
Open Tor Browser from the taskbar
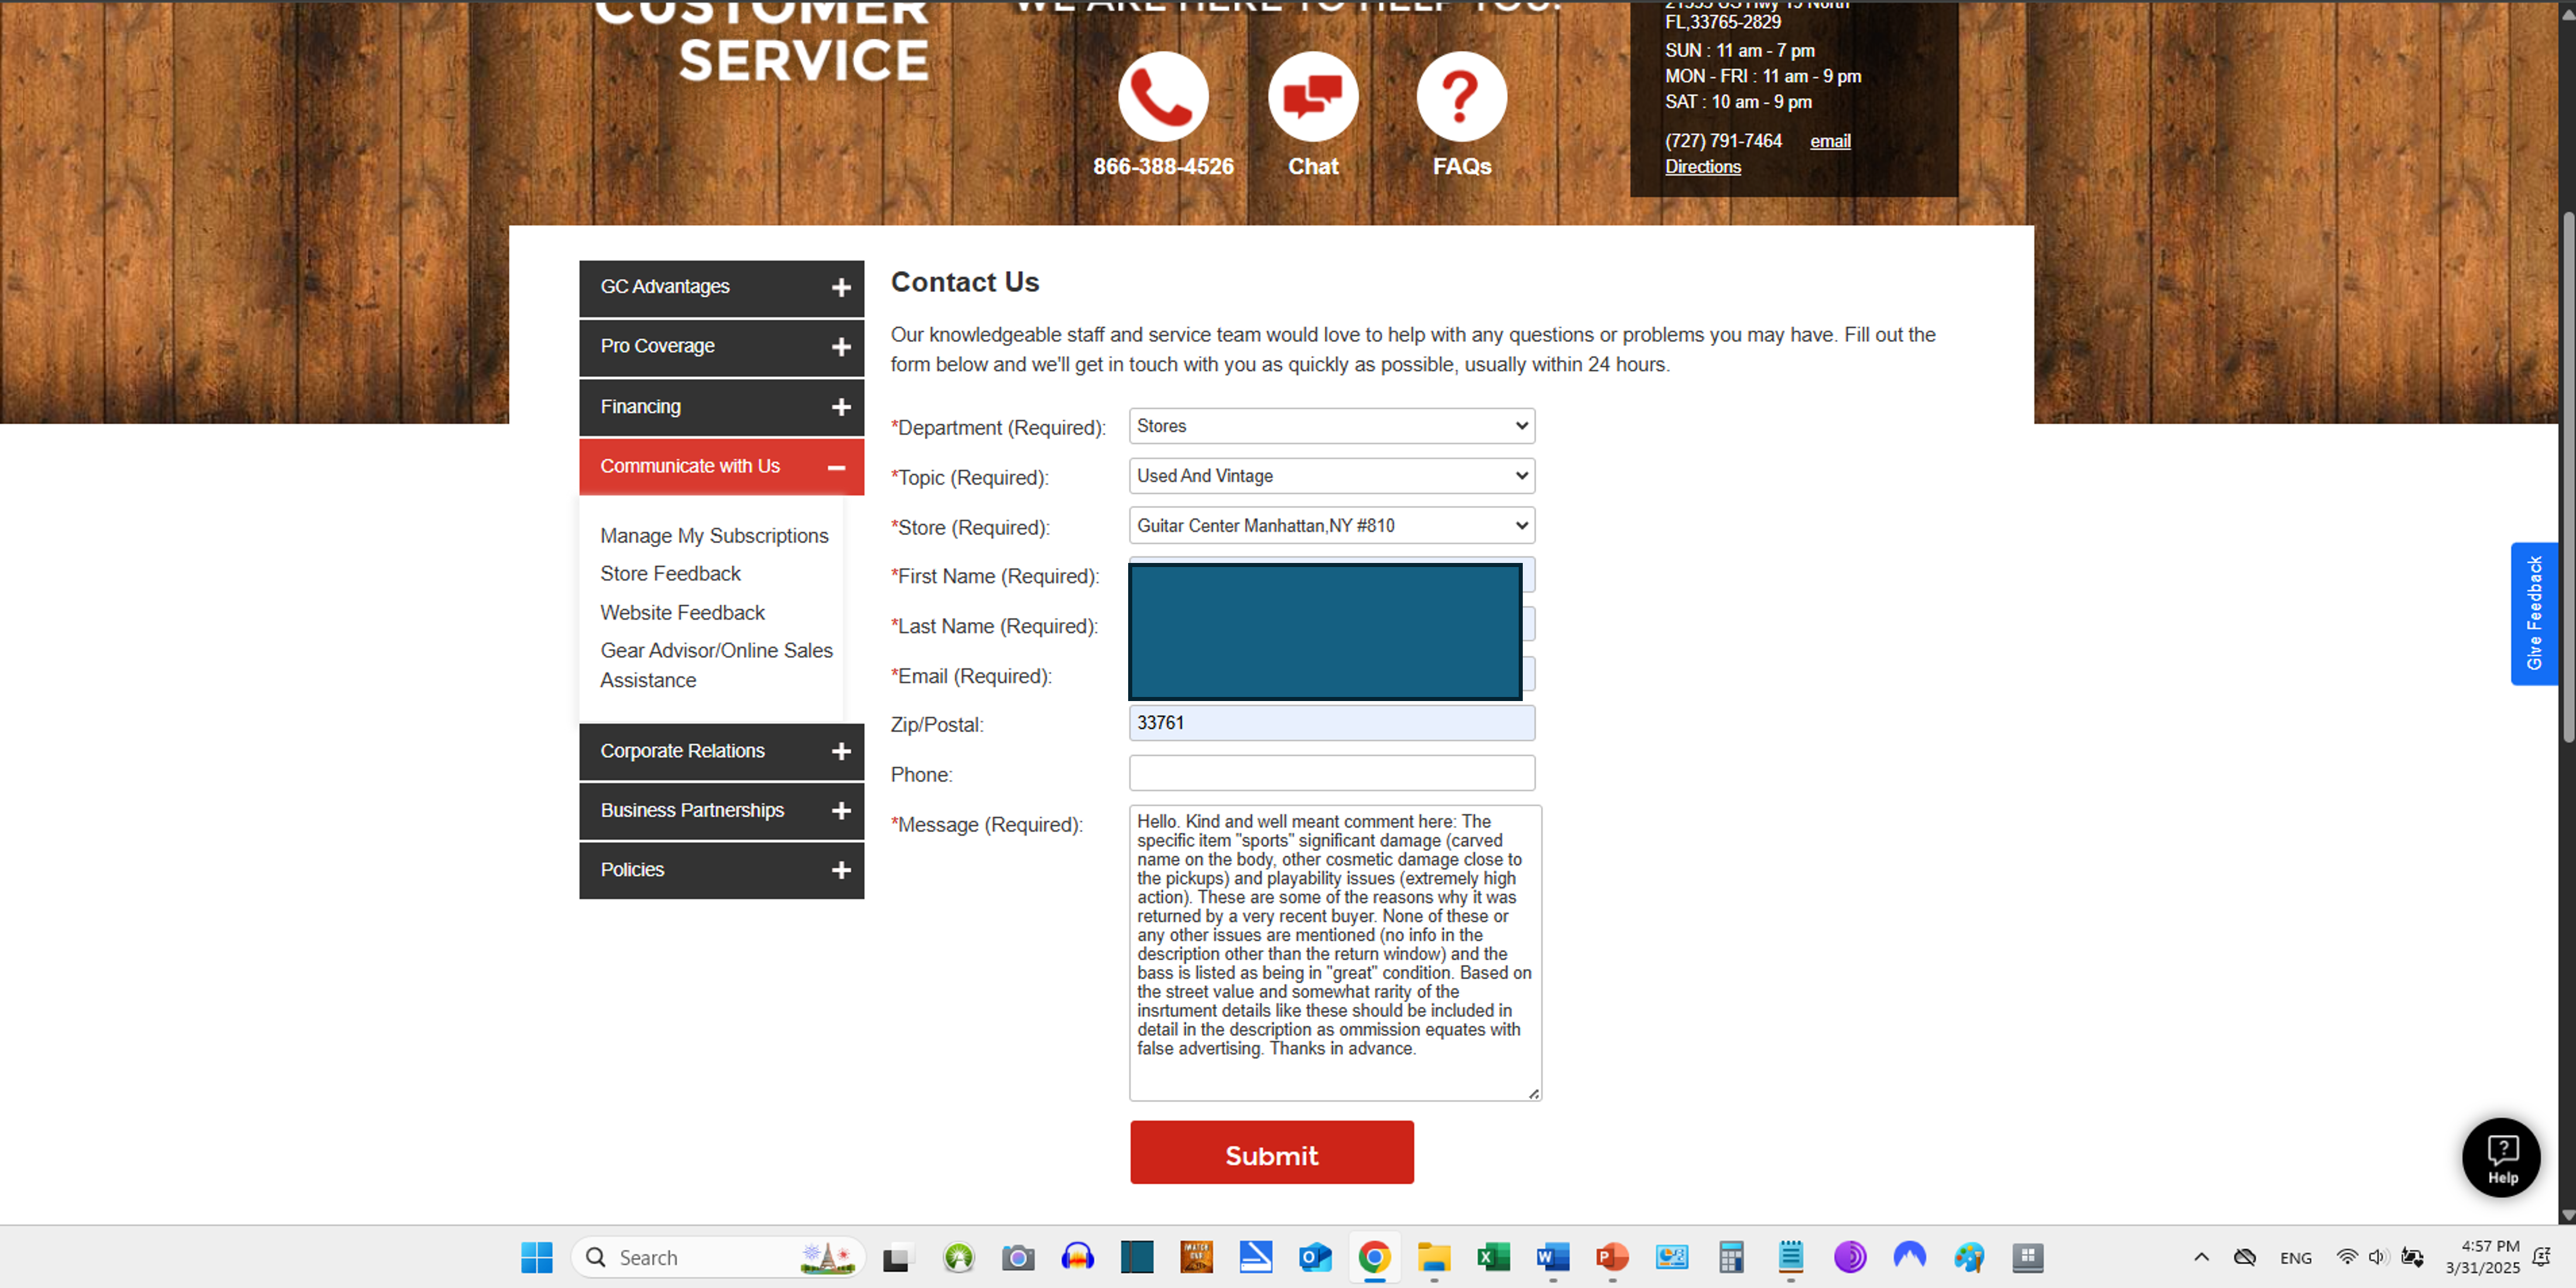point(1850,1257)
